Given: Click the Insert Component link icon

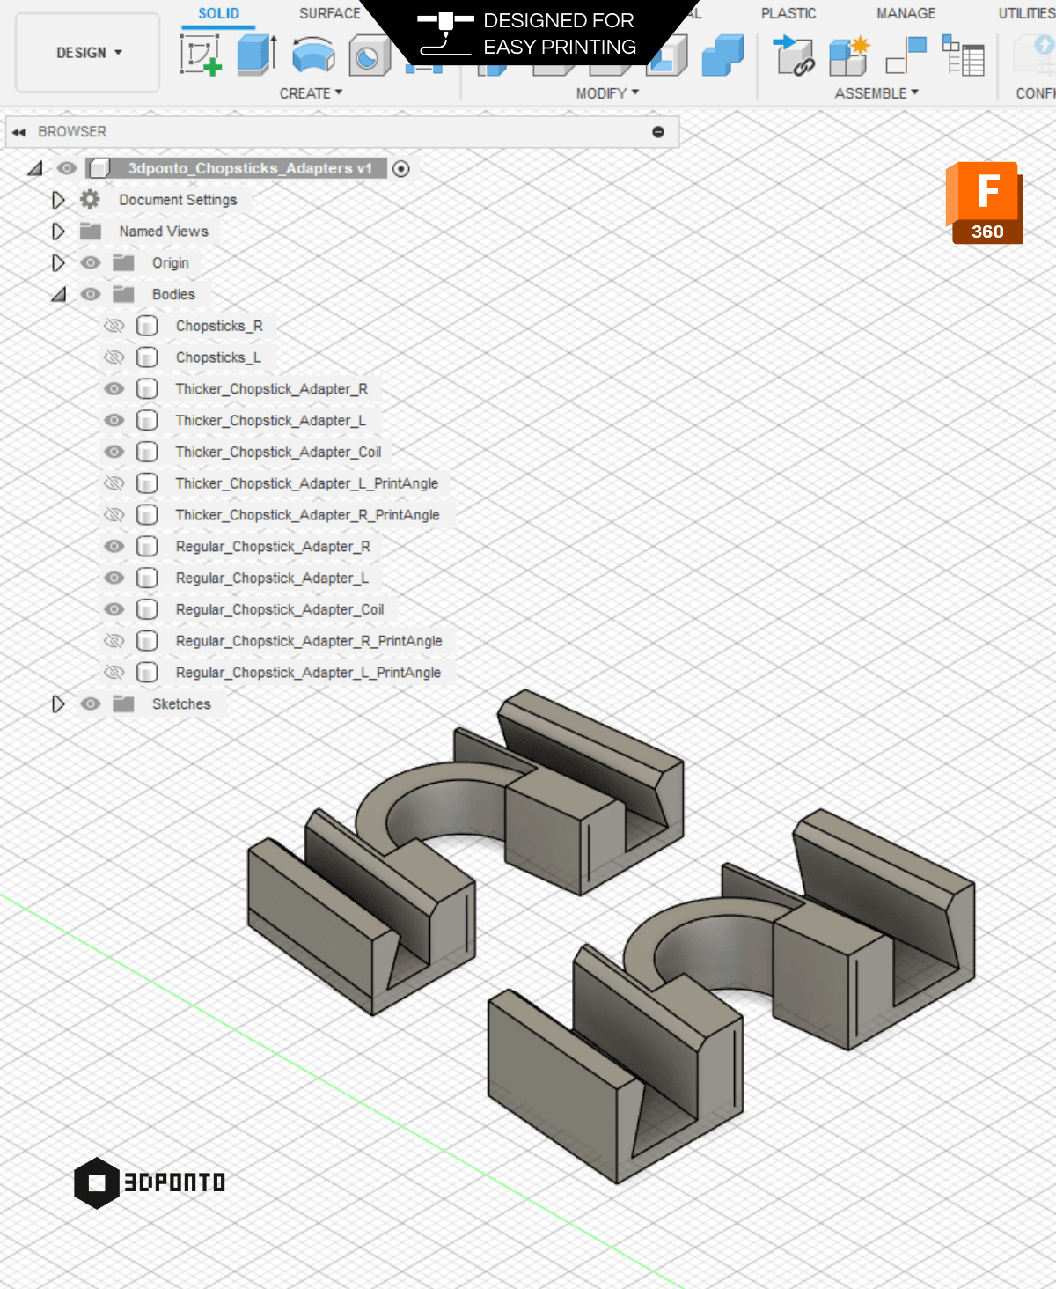Looking at the screenshot, I should coord(794,55).
